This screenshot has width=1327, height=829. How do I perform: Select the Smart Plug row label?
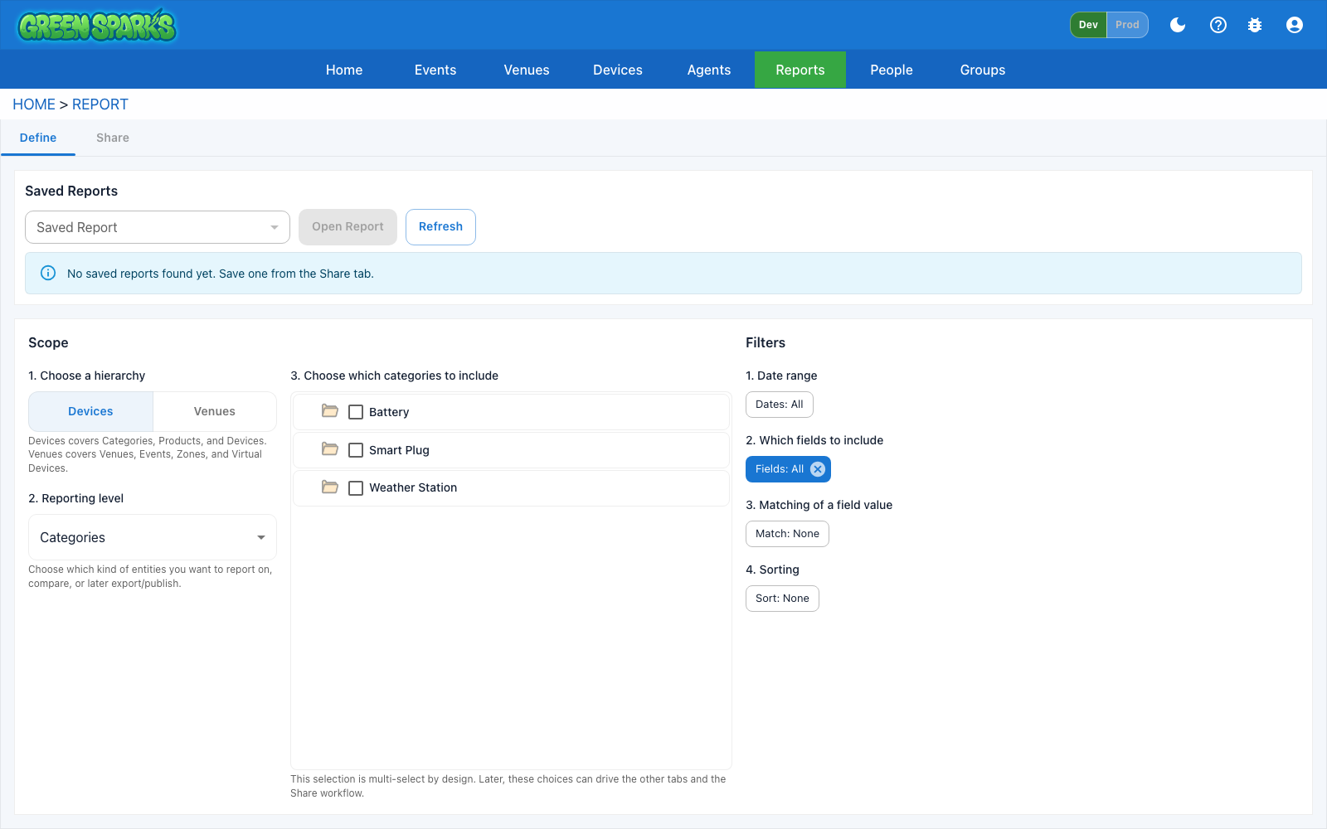click(x=399, y=450)
